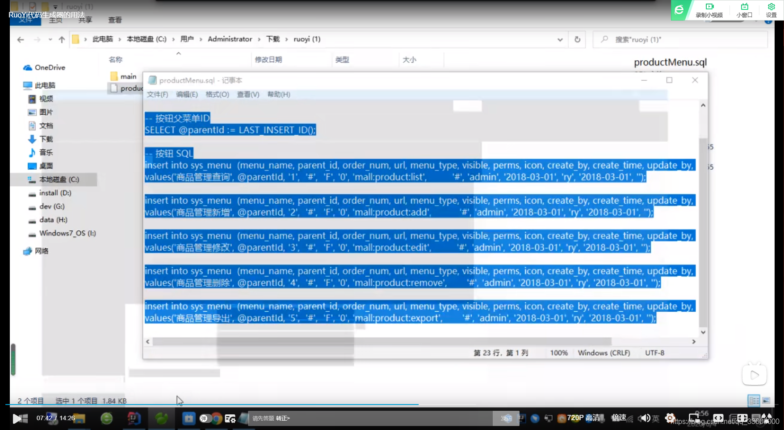Click the floating next-video play widget

755,375
